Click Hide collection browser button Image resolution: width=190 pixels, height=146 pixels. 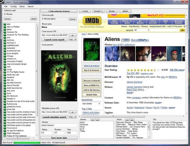[x=59, y=11]
